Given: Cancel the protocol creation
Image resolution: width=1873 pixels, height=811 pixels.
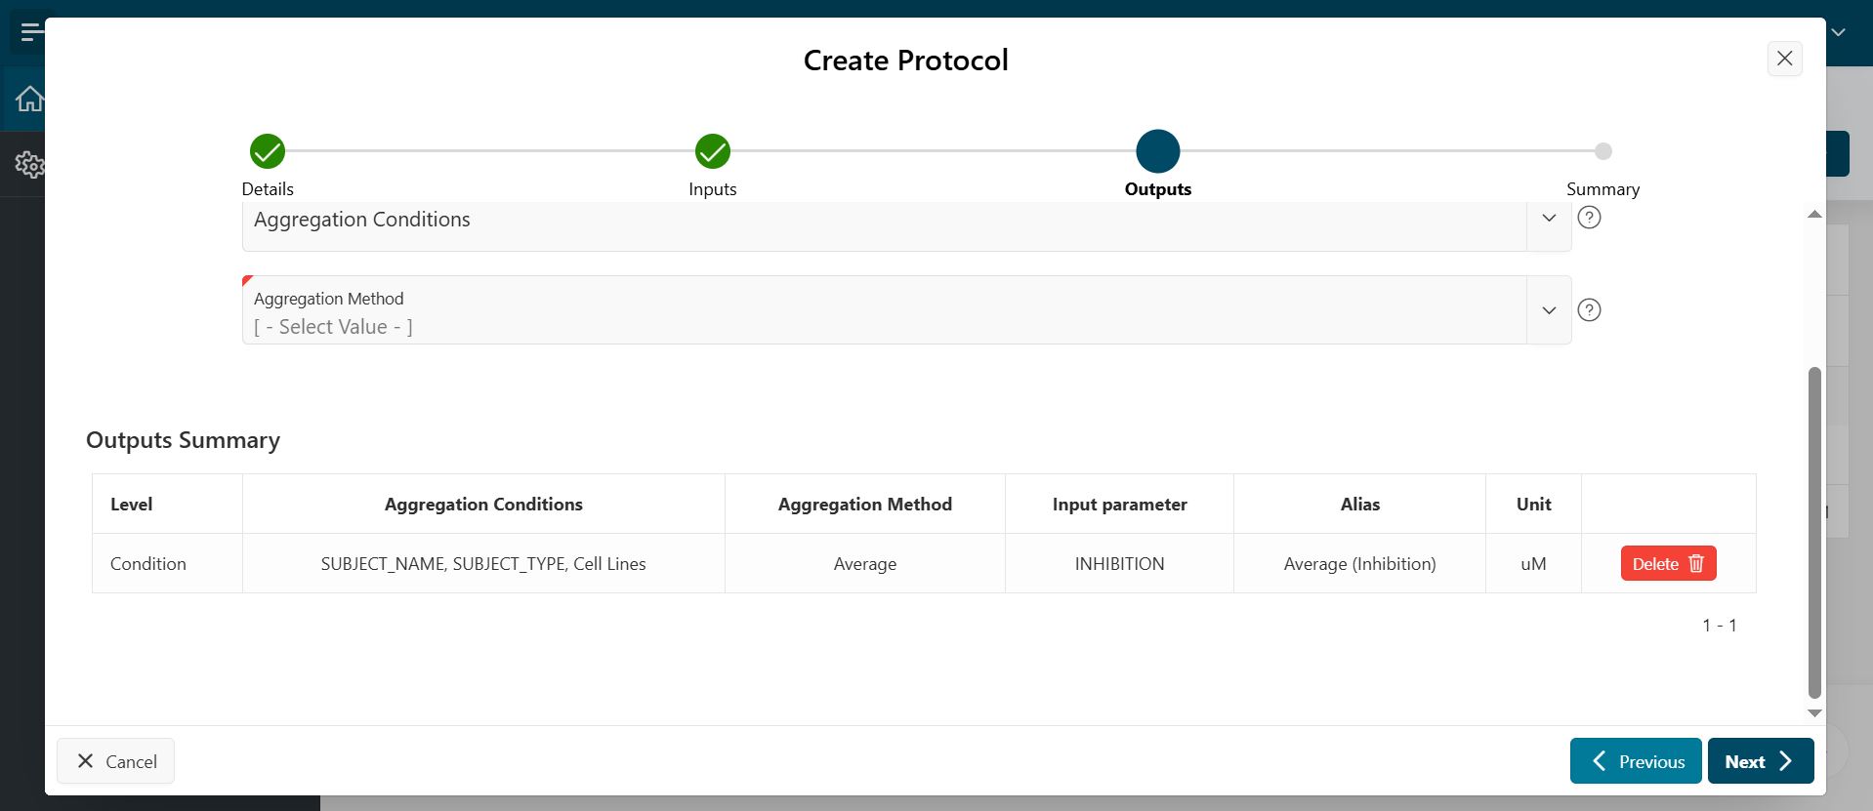Looking at the screenshot, I should pyautogui.click(x=115, y=761).
